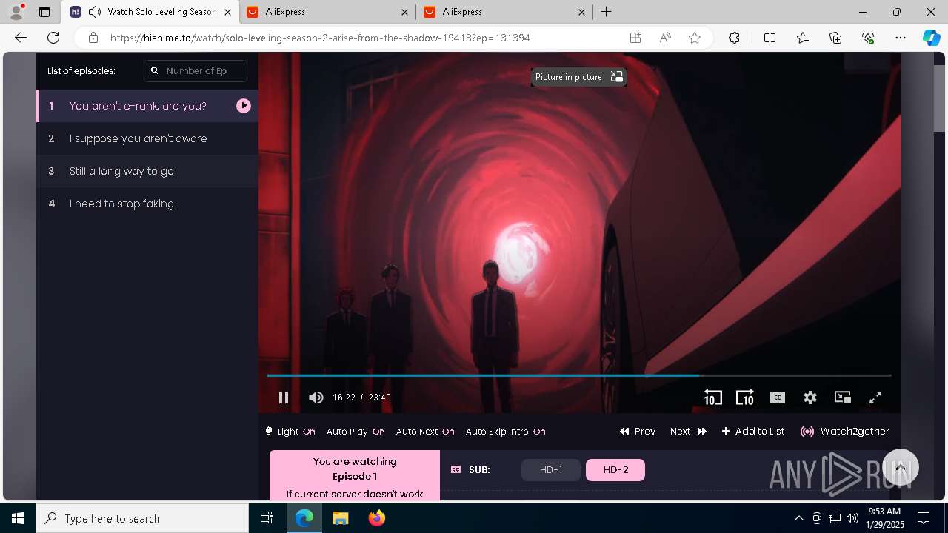The height and width of the screenshot is (533, 948).
Task: Open Task View on taskbar
Action: pyautogui.click(x=267, y=518)
